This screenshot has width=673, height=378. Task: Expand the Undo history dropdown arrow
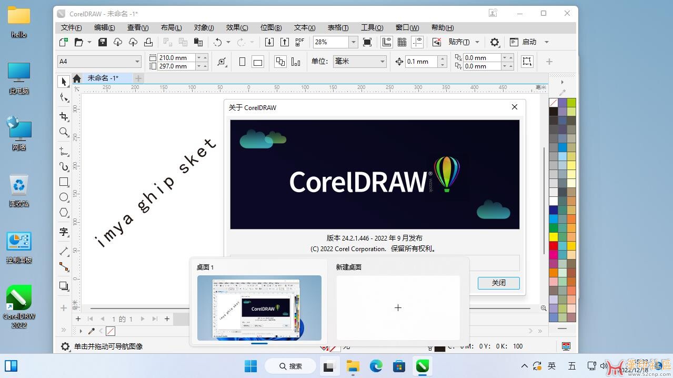pyautogui.click(x=228, y=42)
